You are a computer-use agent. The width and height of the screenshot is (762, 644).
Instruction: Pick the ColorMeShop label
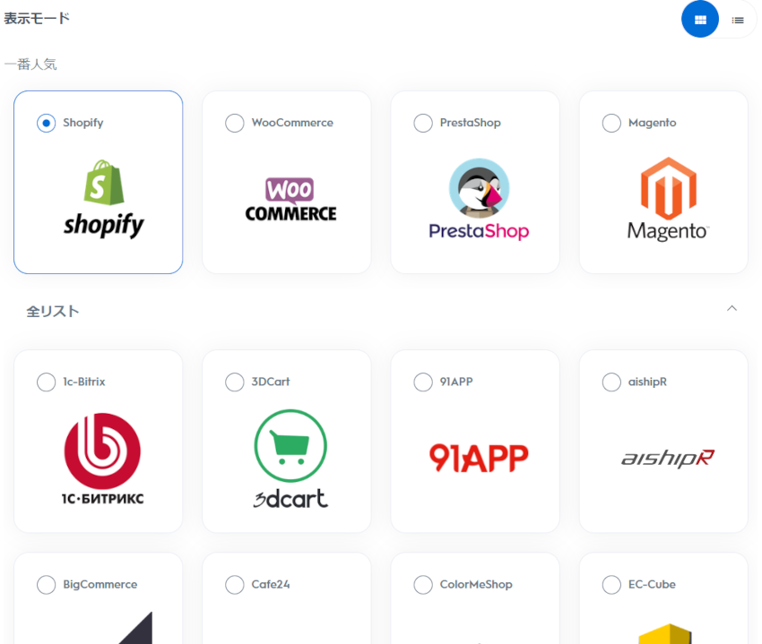tap(476, 584)
